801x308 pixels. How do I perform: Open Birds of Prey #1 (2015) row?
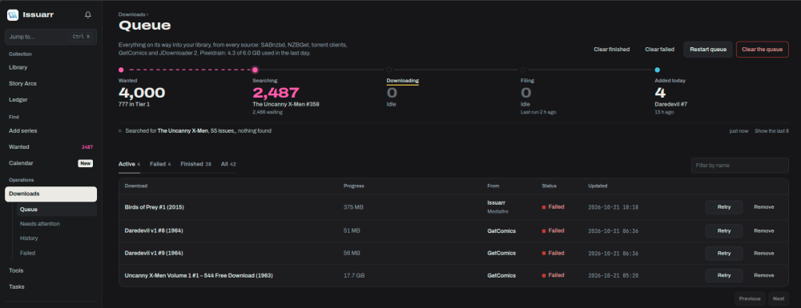155,207
